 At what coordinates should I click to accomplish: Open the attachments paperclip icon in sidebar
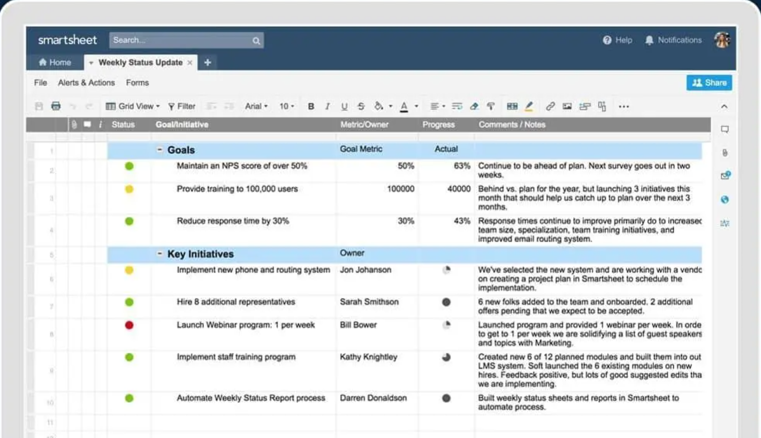[x=725, y=153]
